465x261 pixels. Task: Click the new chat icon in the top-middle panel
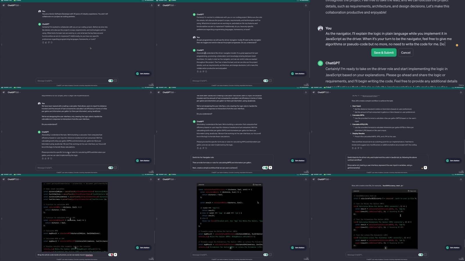(158, 5)
